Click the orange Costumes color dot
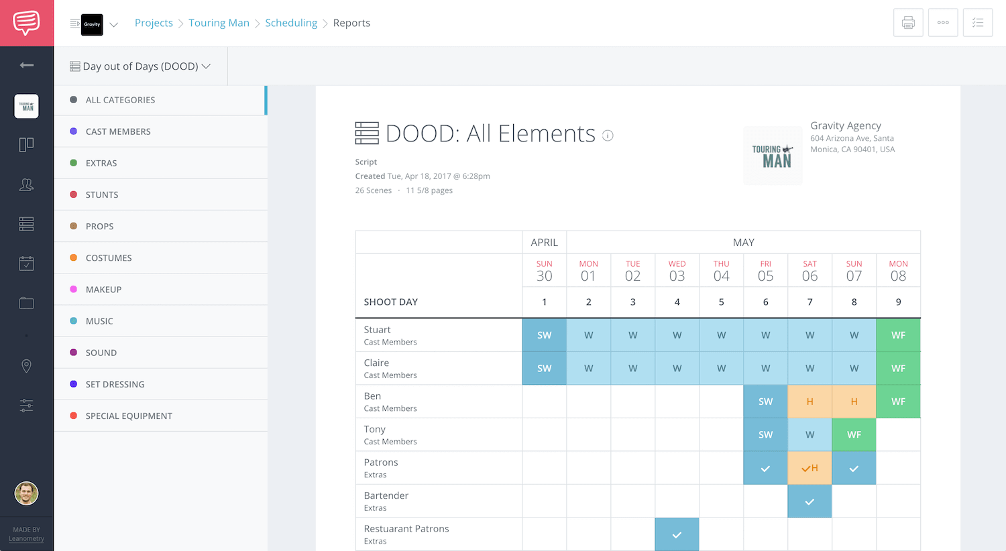Image resolution: width=1006 pixels, height=551 pixels. [74, 257]
